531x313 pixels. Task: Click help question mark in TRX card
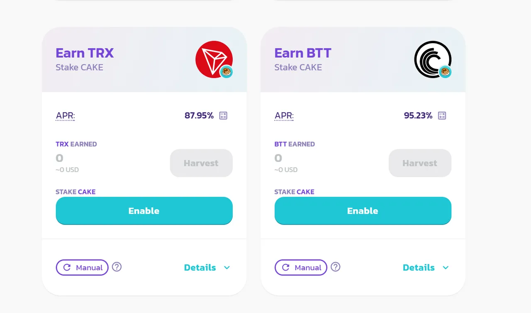117,267
